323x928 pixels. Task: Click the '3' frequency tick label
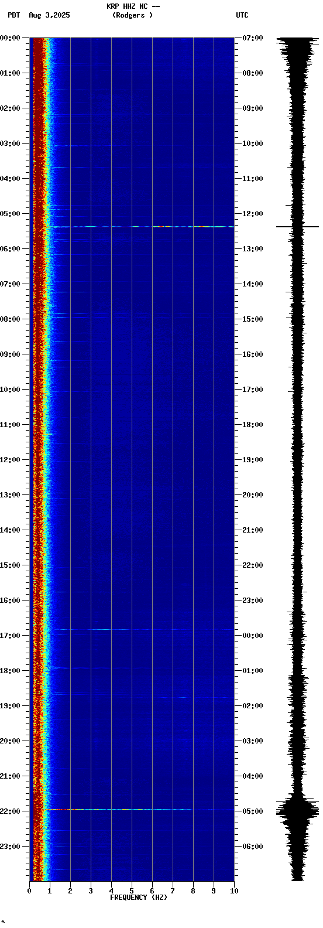point(91,891)
